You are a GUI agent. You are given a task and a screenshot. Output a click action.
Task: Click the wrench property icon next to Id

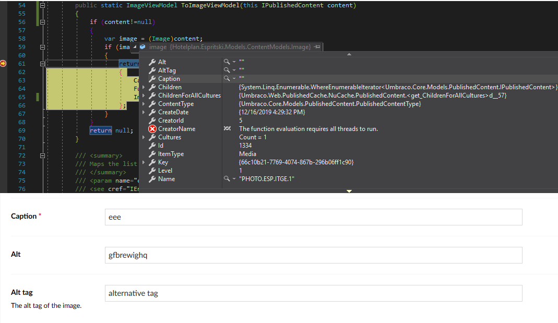tap(152, 146)
